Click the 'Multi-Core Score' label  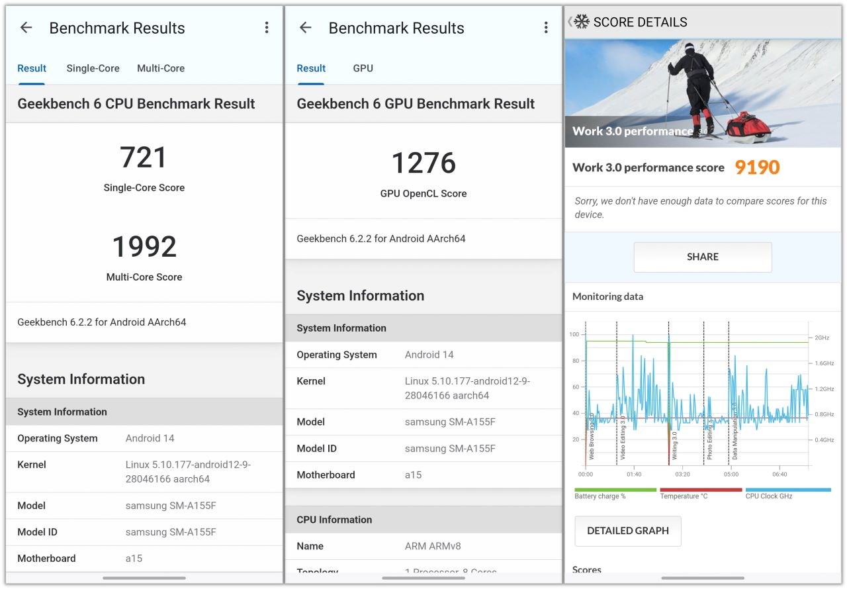(144, 277)
